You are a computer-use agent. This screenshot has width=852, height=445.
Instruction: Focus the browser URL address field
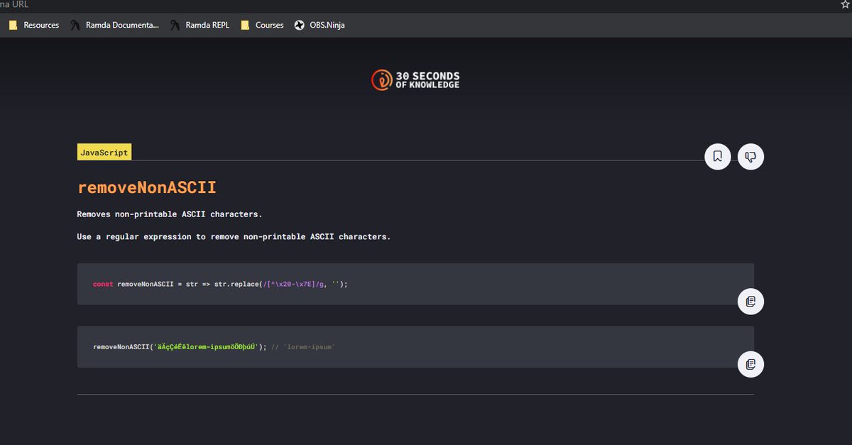pyautogui.click(x=419, y=5)
